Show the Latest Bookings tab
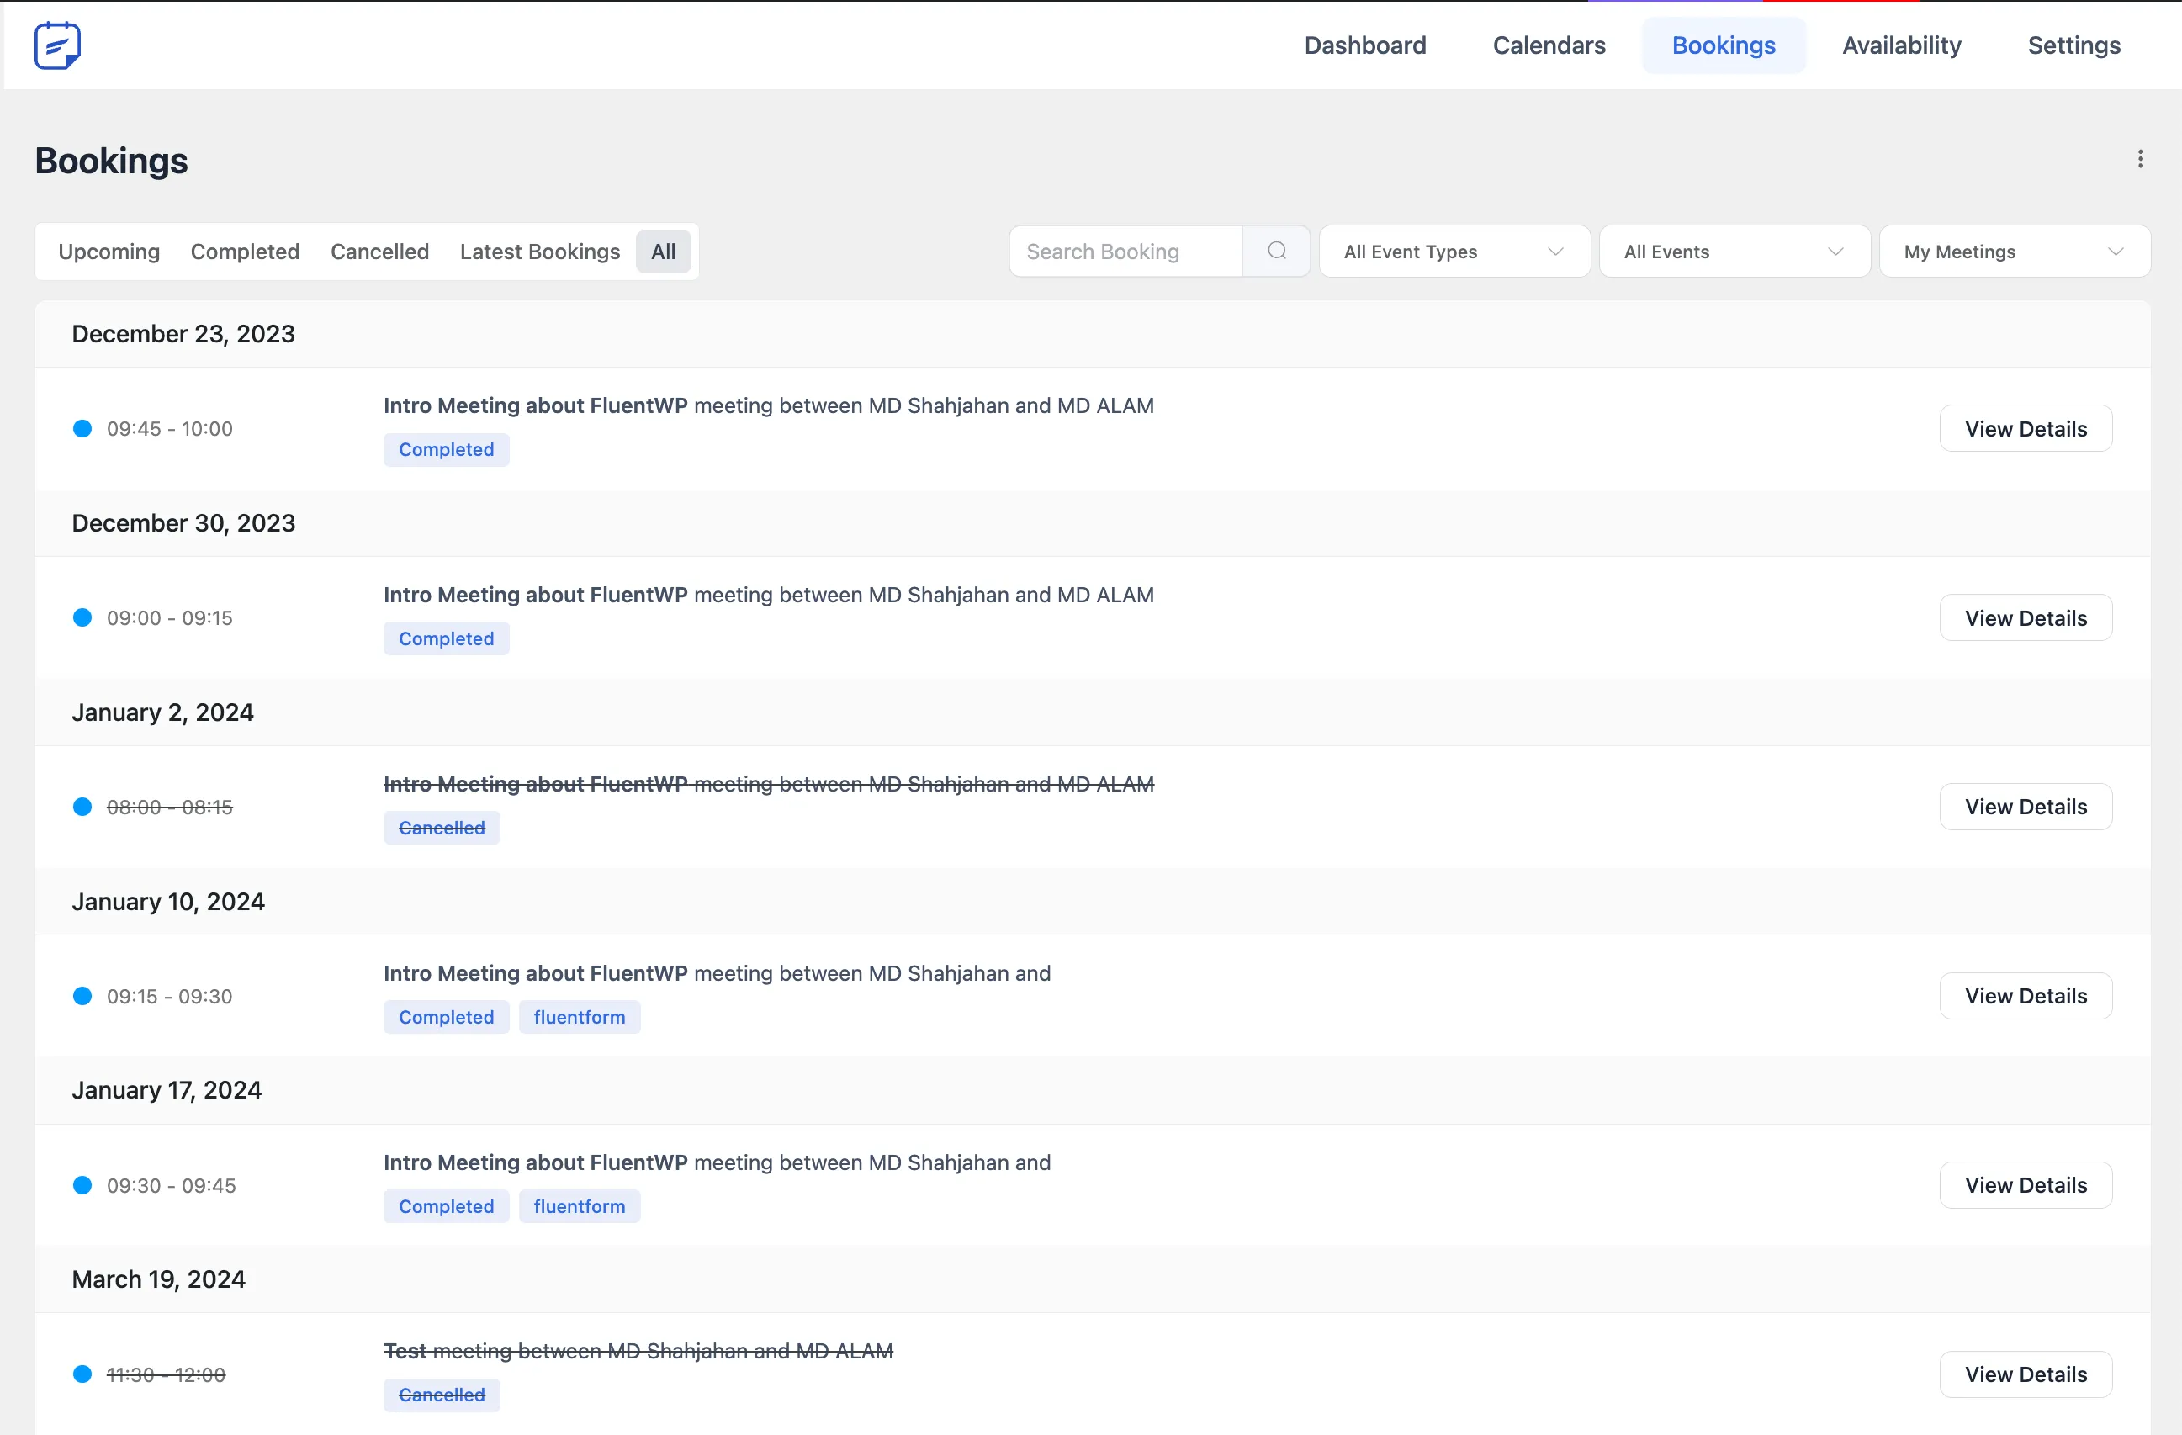The image size is (2182, 1435). (x=540, y=252)
